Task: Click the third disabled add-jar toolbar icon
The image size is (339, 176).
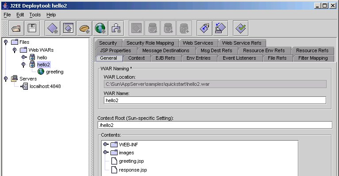Action: tap(184, 28)
